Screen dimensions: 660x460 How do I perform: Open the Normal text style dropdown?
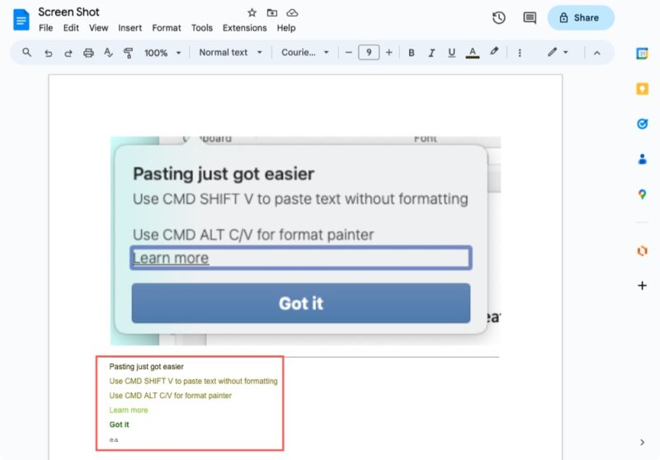pos(230,53)
